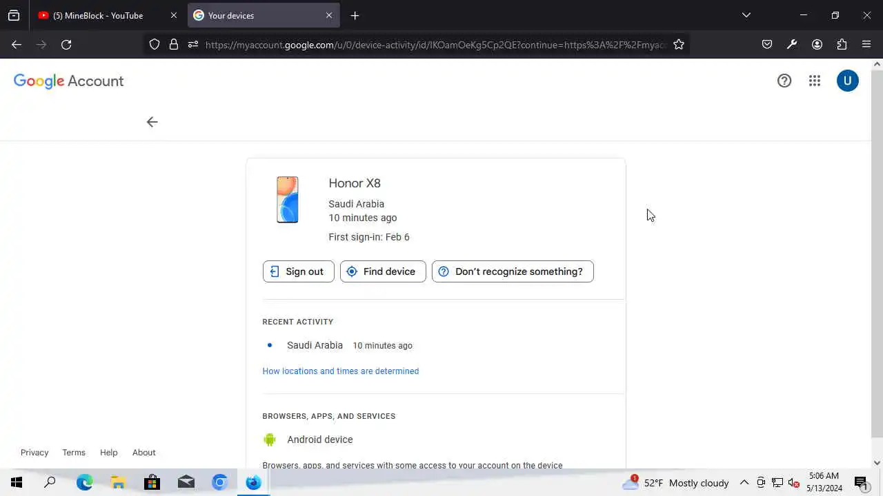Open the site permissions icon in the address bar
883x496 pixels.
tap(193, 44)
